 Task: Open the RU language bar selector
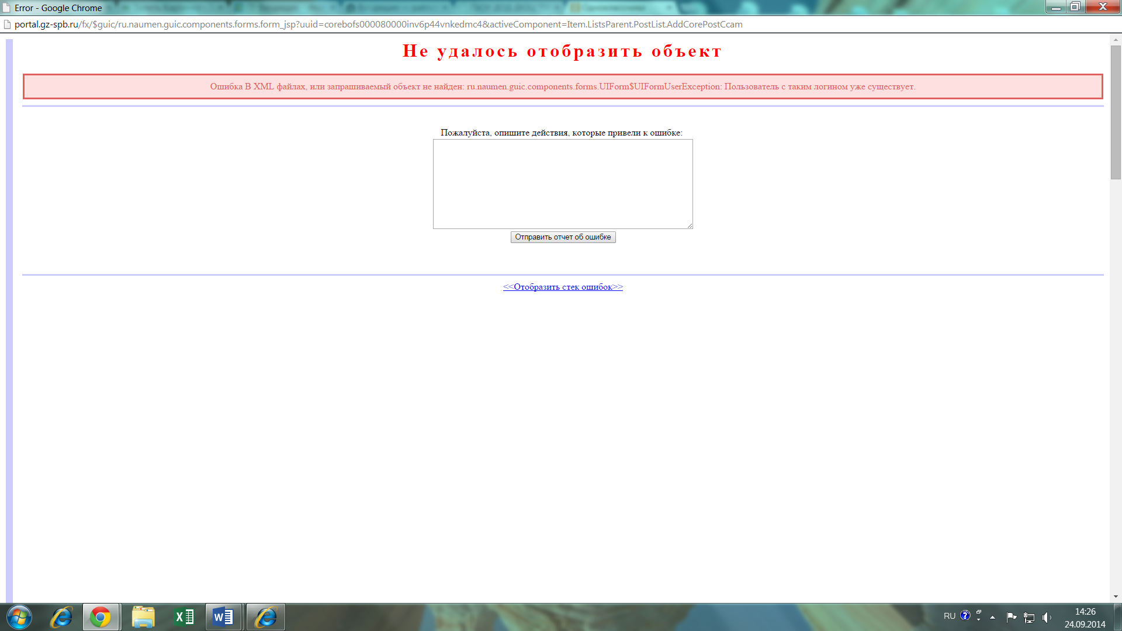click(949, 616)
